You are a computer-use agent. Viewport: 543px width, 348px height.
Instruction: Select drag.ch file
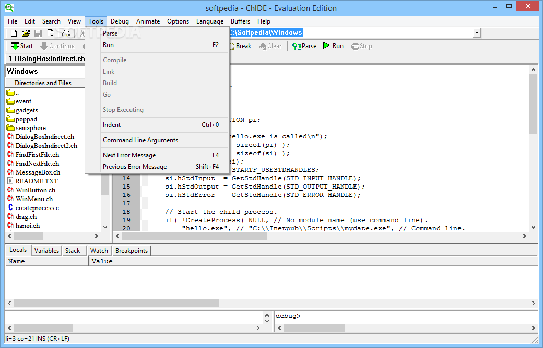tap(22, 217)
